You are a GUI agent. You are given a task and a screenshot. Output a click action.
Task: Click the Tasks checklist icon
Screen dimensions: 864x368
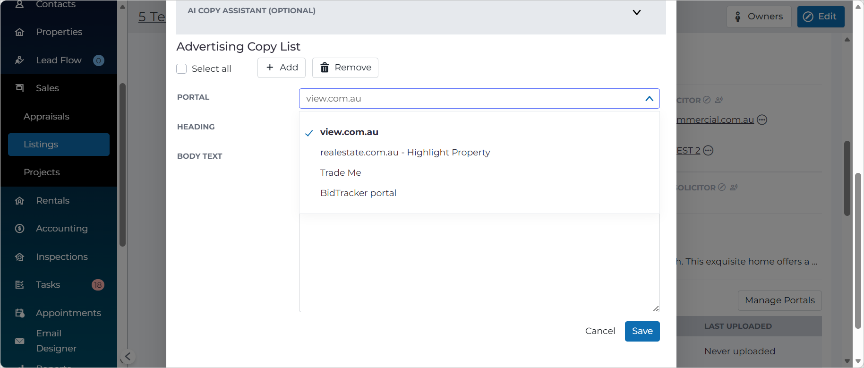tap(19, 285)
